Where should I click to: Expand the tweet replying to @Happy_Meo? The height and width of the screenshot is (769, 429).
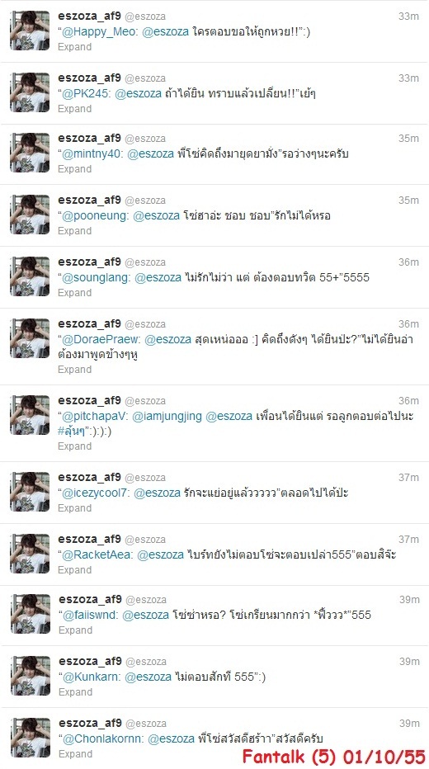coord(74,47)
